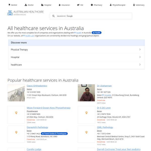Click Doctor category under Dr E.DE Leon
This screenshot has width=151, height=151.
pos(99,111)
